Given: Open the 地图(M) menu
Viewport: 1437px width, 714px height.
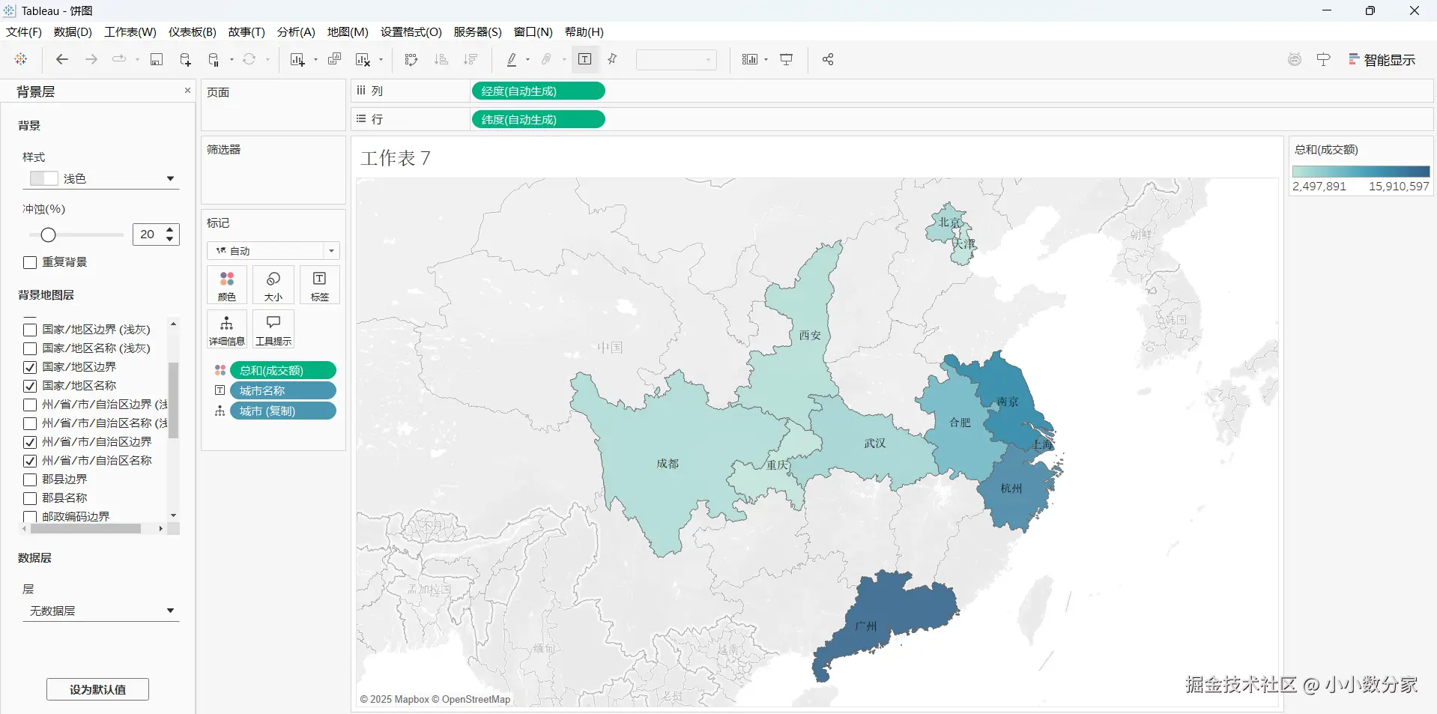Looking at the screenshot, I should pyautogui.click(x=348, y=31).
